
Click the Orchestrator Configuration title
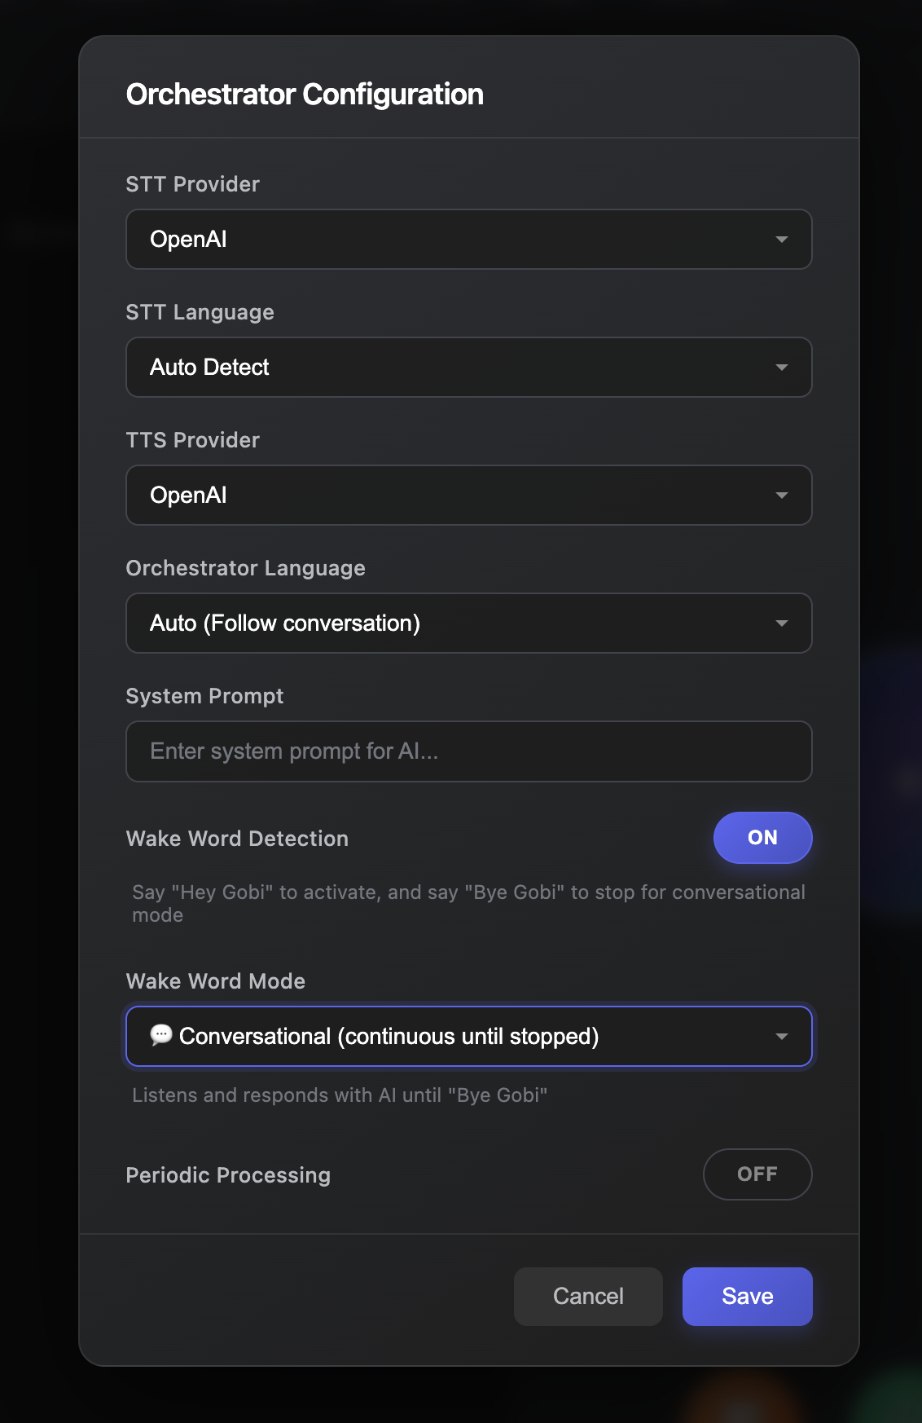pyautogui.click(x=304, y=94)
